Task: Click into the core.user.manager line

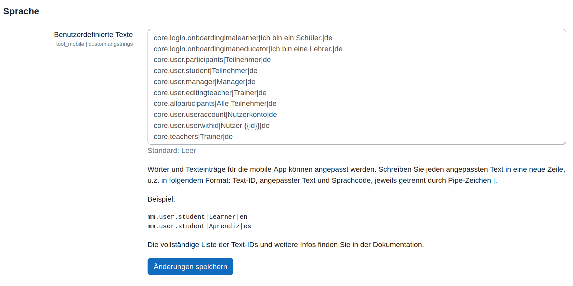Action: pos(204,82)
